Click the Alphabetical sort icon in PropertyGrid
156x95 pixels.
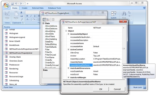click(x=48, y=19)
